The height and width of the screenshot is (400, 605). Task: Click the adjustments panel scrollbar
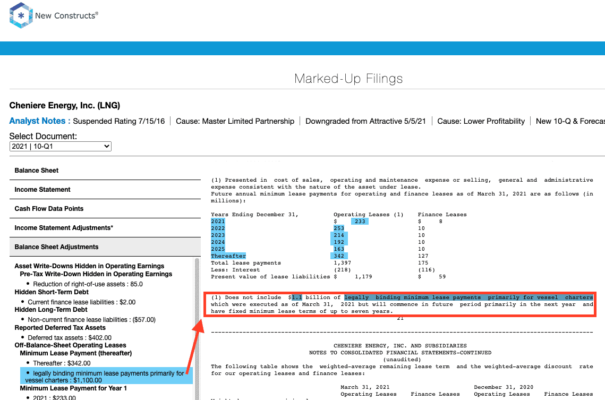(197, 328)
